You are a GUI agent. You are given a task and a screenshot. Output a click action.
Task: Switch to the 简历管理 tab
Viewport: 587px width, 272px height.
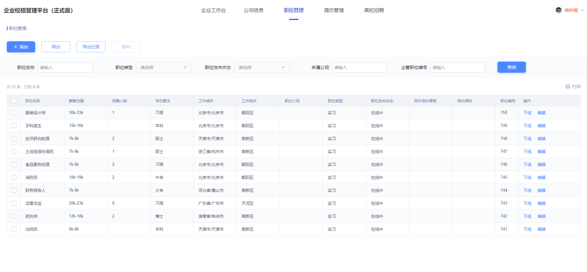(334, 10)
